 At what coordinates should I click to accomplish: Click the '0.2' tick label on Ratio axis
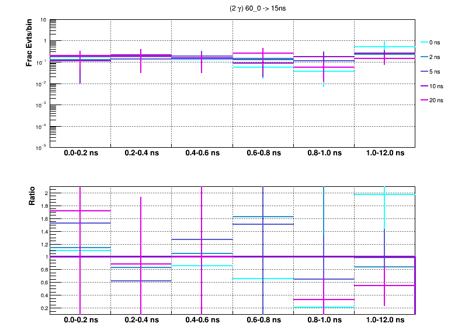coord(43,307)
